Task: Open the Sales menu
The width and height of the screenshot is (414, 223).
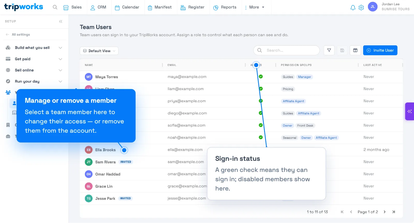Action: 72,7
